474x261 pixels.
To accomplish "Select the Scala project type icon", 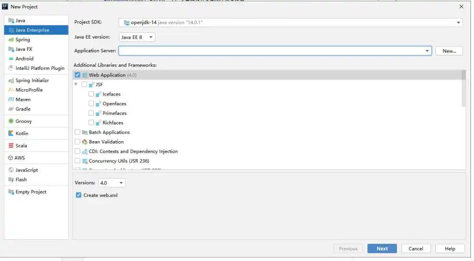I will click(11, 146).
